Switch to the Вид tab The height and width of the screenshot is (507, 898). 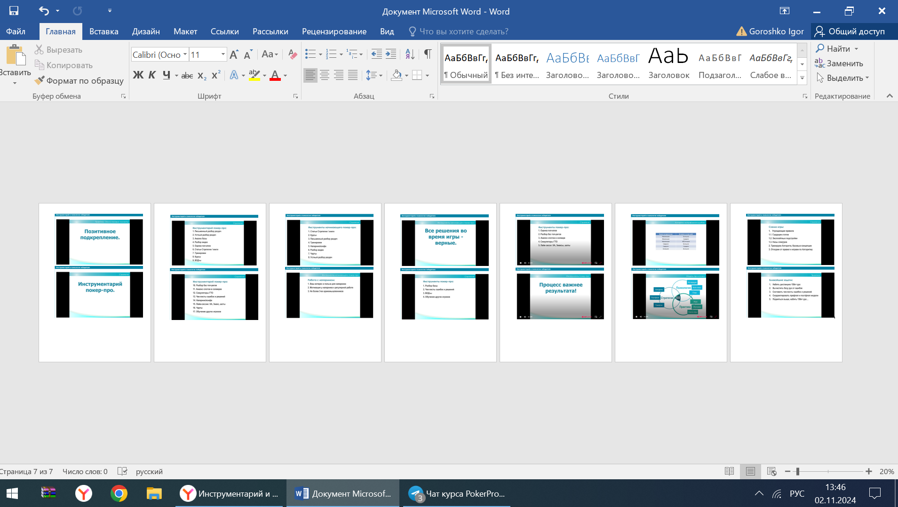pyautogui.click(x=387, y=31)
